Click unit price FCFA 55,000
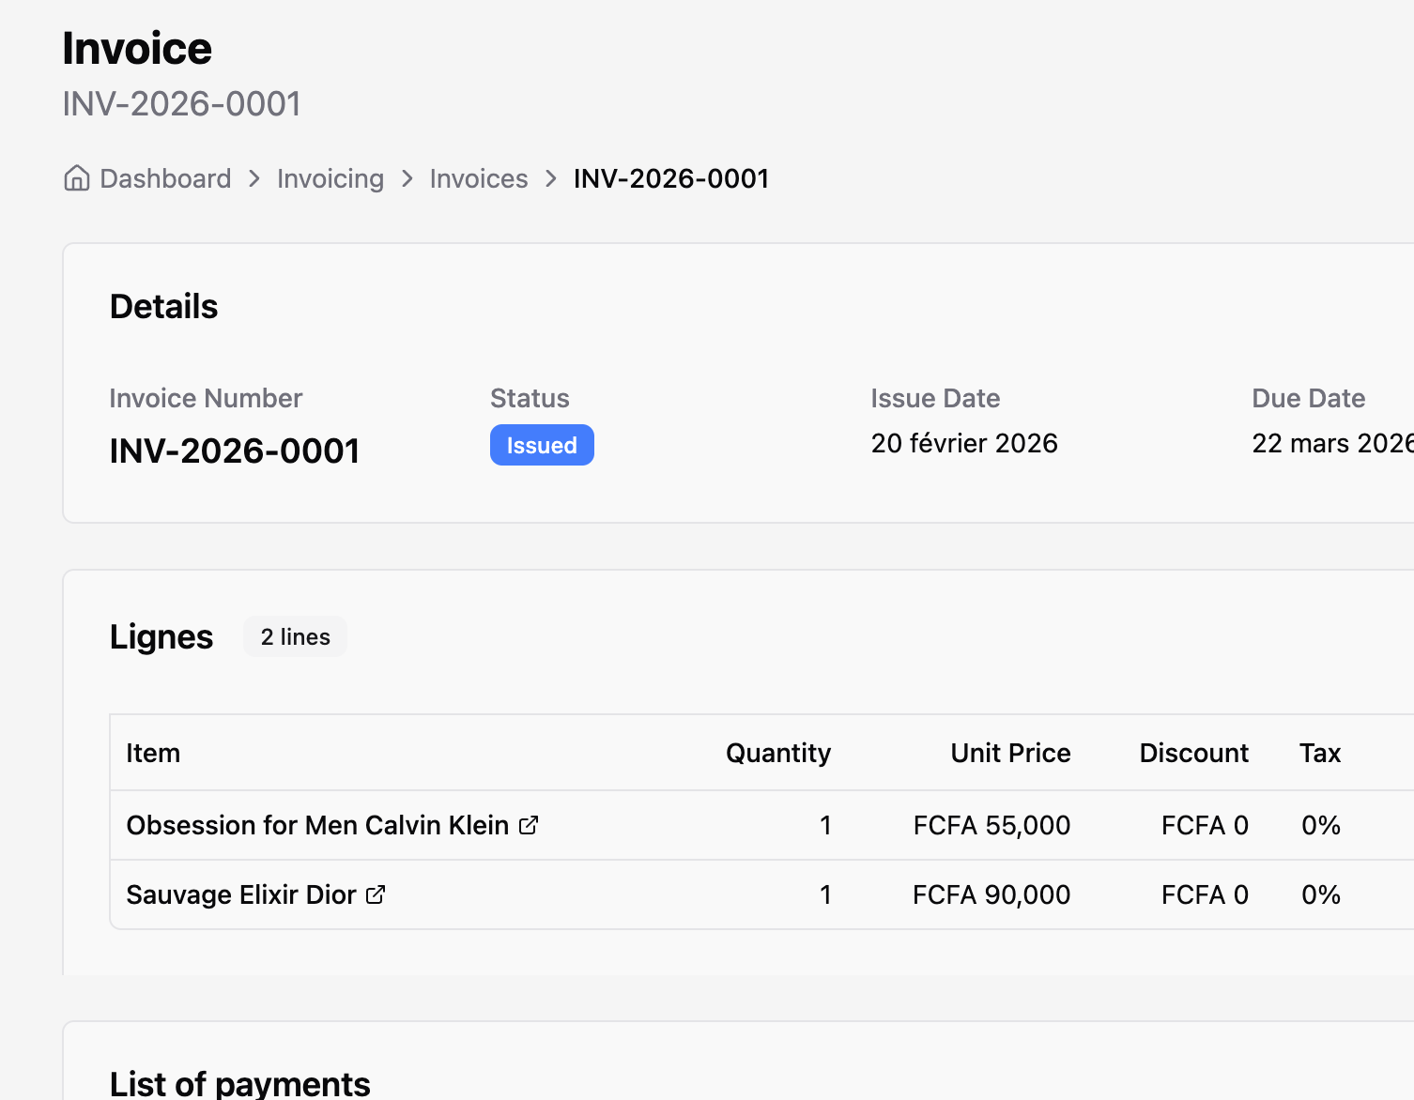This screenshot has width=1414, height=1100. (x=991, y=825)
